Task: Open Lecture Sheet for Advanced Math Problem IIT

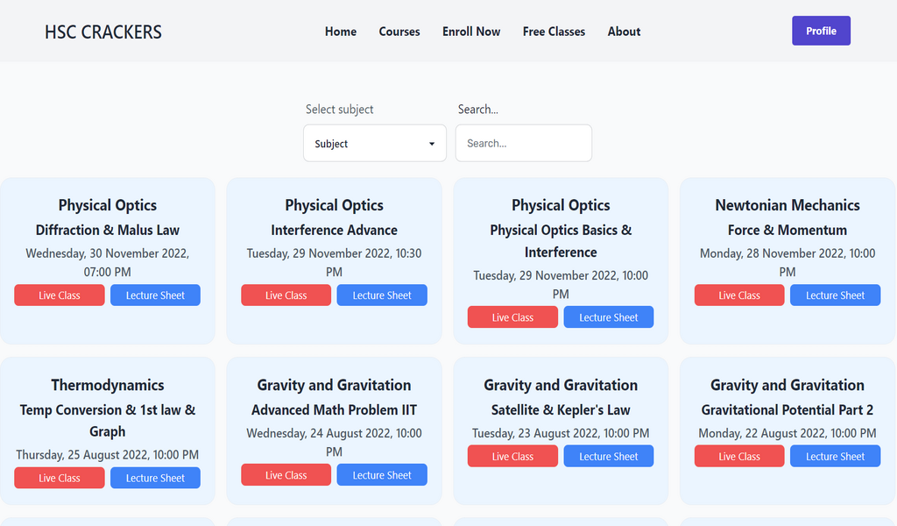Action: [x=382, y=475]
